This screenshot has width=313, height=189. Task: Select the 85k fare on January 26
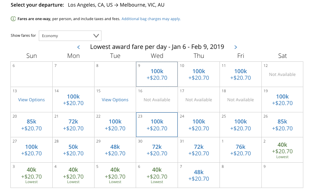pyautogui.click(x=282, y=125)
